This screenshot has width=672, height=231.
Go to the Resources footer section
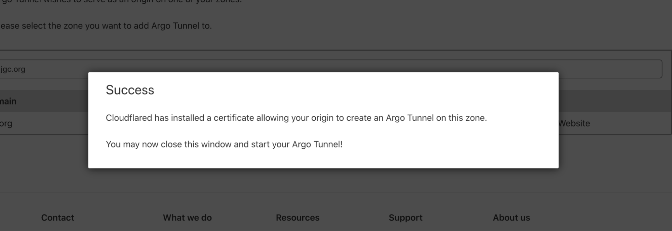coord(298,218)
